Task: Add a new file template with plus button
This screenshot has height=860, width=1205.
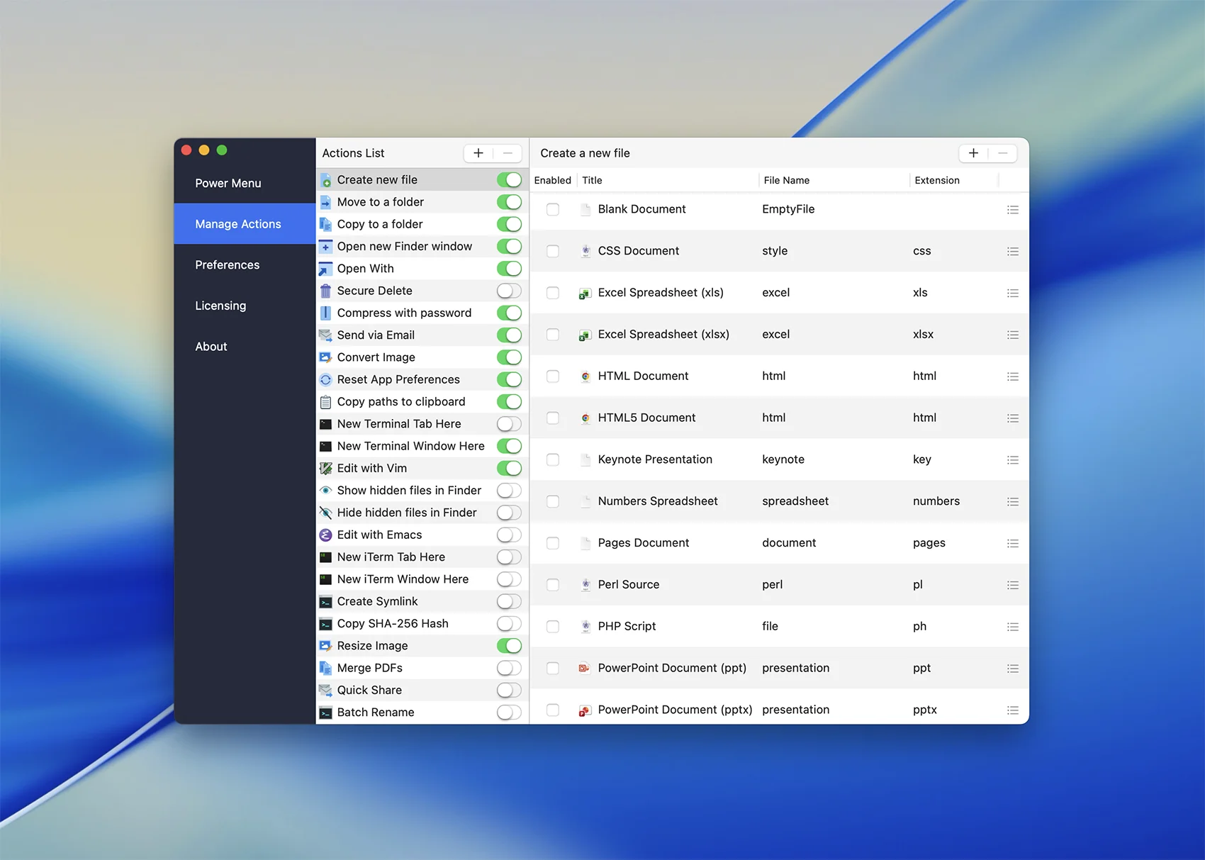Action: point(973,153)
